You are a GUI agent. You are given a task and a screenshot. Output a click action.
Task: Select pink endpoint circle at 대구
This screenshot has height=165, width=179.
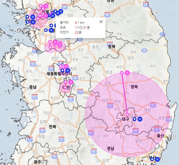pos(127,114)
